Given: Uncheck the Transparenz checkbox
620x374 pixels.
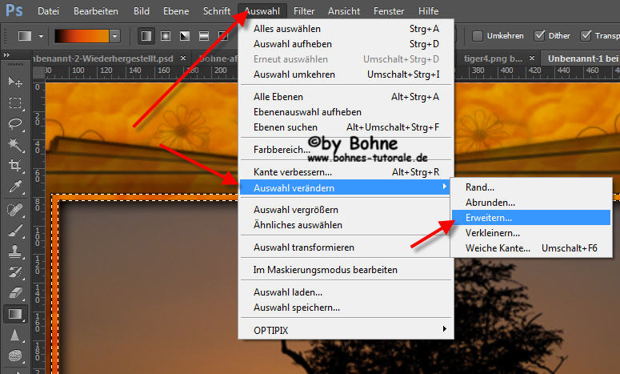Looking at the screenshot, I should (586, 36).
